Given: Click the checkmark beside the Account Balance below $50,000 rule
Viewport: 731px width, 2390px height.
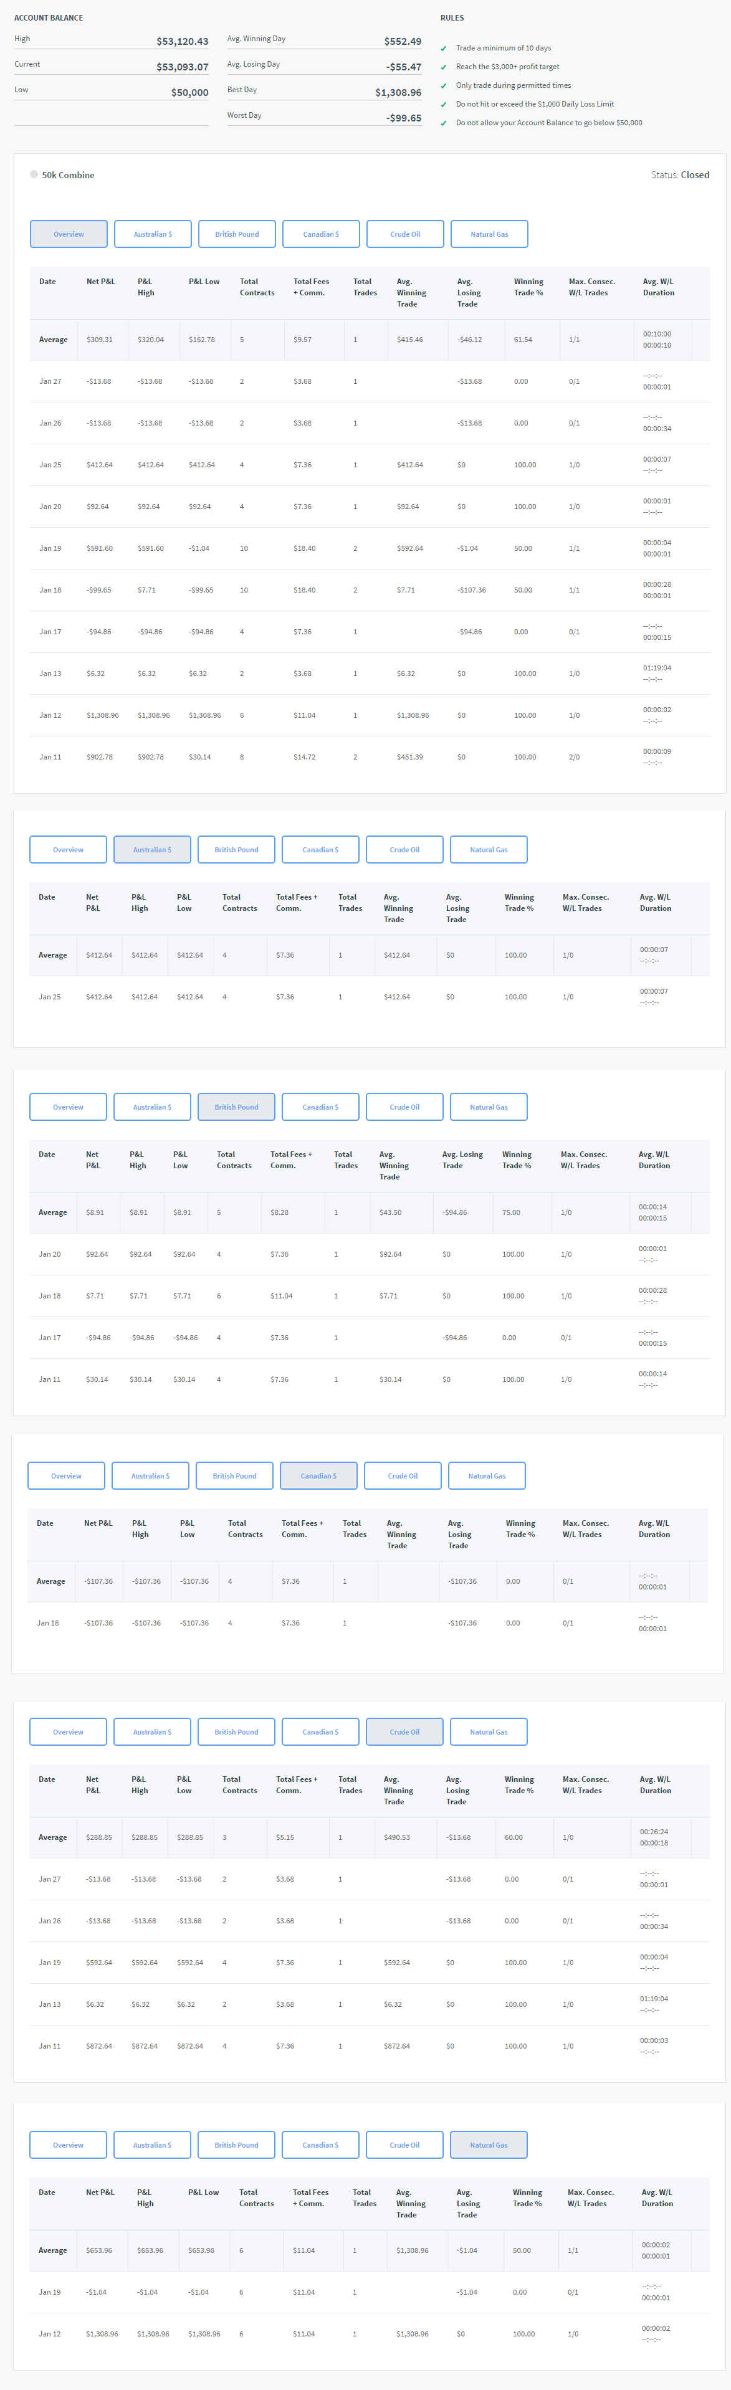Looking at the screenshot, I should click(x=444, y=123).
